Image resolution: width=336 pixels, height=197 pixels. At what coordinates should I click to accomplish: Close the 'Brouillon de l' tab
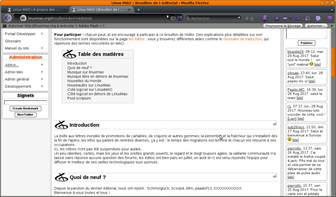[x=129, y=10]
